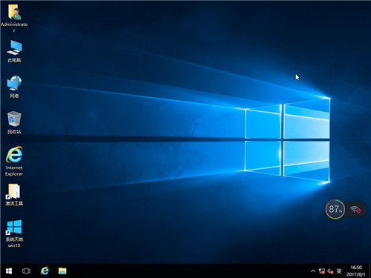Open the muted volume tray icon
371x278 pixels.
(x=330, y=271)
